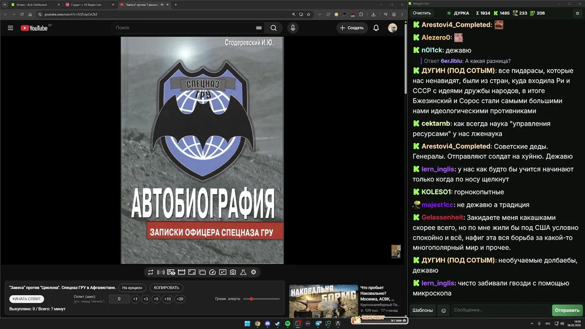Open the YouTube account avatar menu
Screen dimensions: 585x329
click(x=393, y=28)
